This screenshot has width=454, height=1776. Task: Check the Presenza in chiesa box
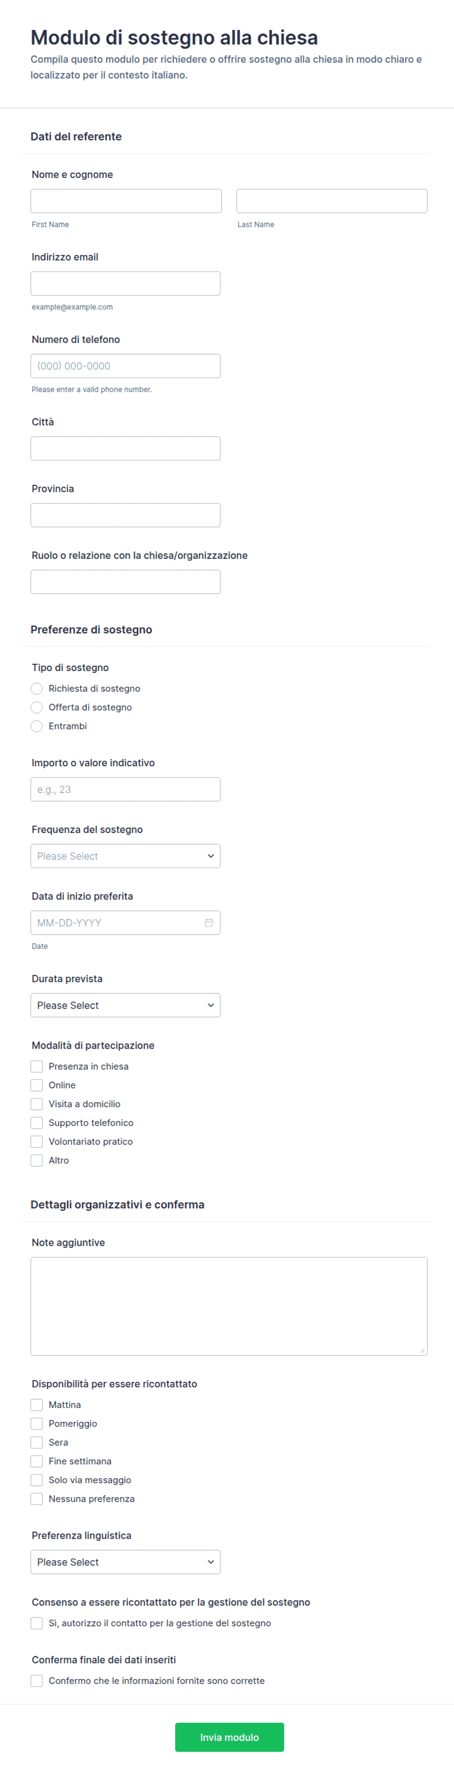click(x=37, y=1066)
